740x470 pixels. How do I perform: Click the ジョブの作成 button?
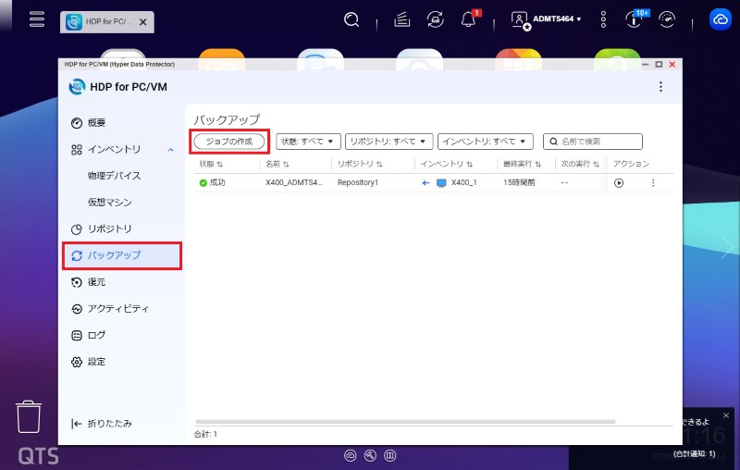229,142
